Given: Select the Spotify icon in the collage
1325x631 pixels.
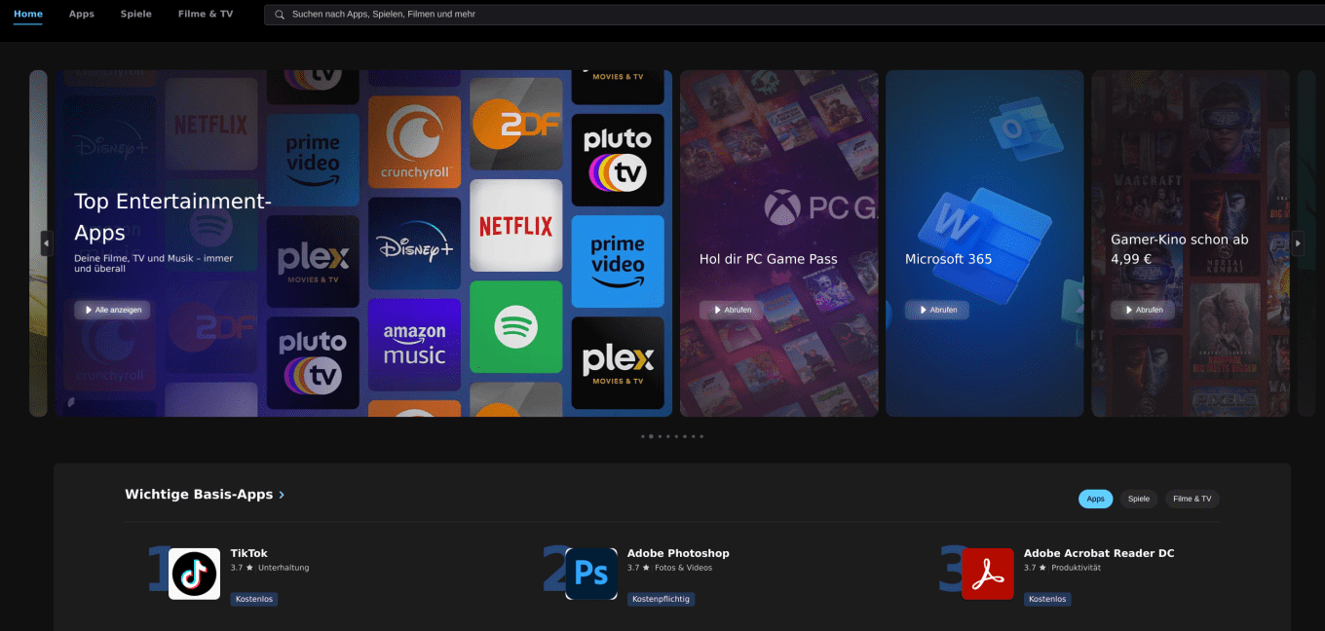Looking at the screenshot, I should 515,327.
